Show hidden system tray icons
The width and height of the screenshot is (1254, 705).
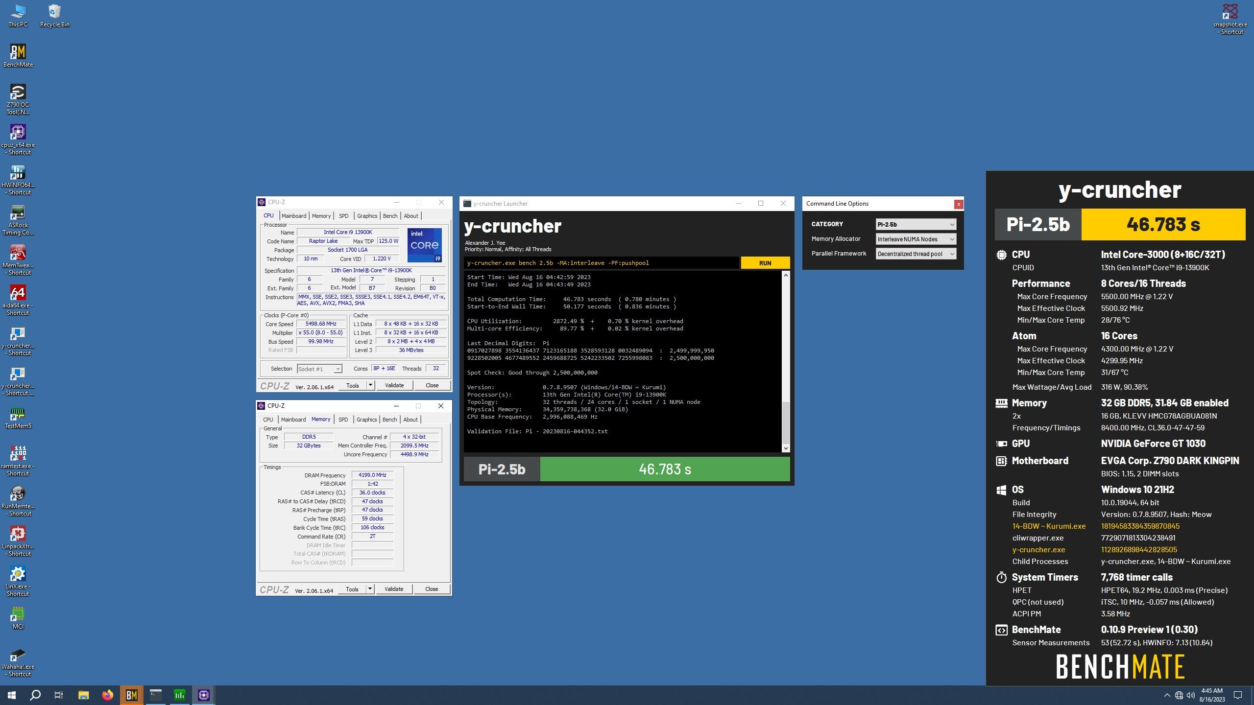point(1167,695)
